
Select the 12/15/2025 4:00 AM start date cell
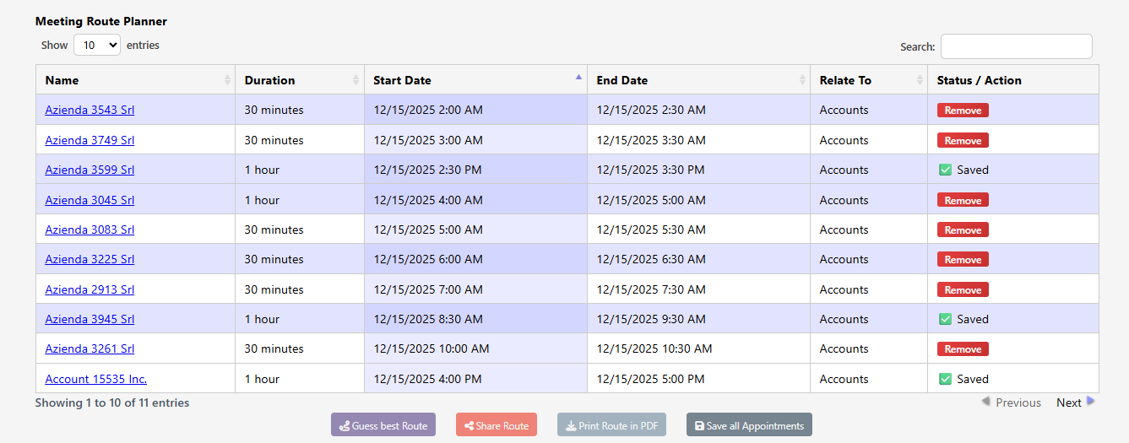click(x=475, y=200)
